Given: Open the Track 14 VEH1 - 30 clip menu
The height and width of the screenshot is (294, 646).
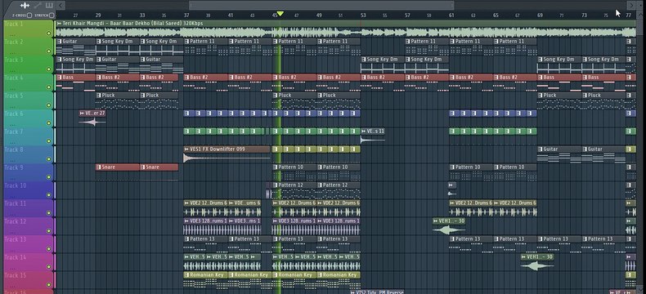Looking at the screenshot, I should [x=524, y=257].
